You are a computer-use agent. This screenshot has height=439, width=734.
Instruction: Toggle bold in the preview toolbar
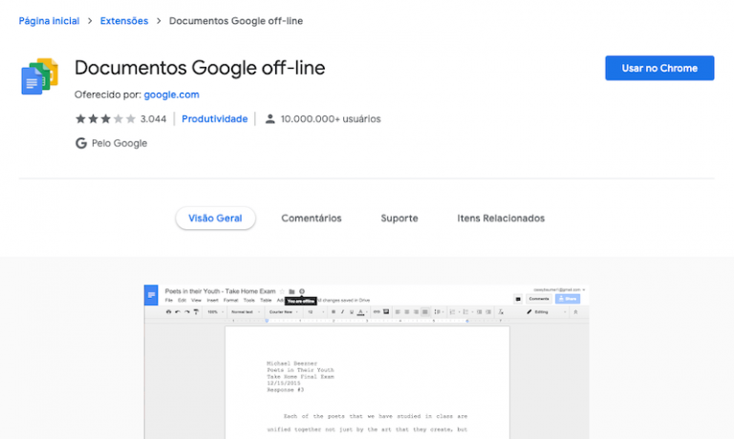[334, 312]
